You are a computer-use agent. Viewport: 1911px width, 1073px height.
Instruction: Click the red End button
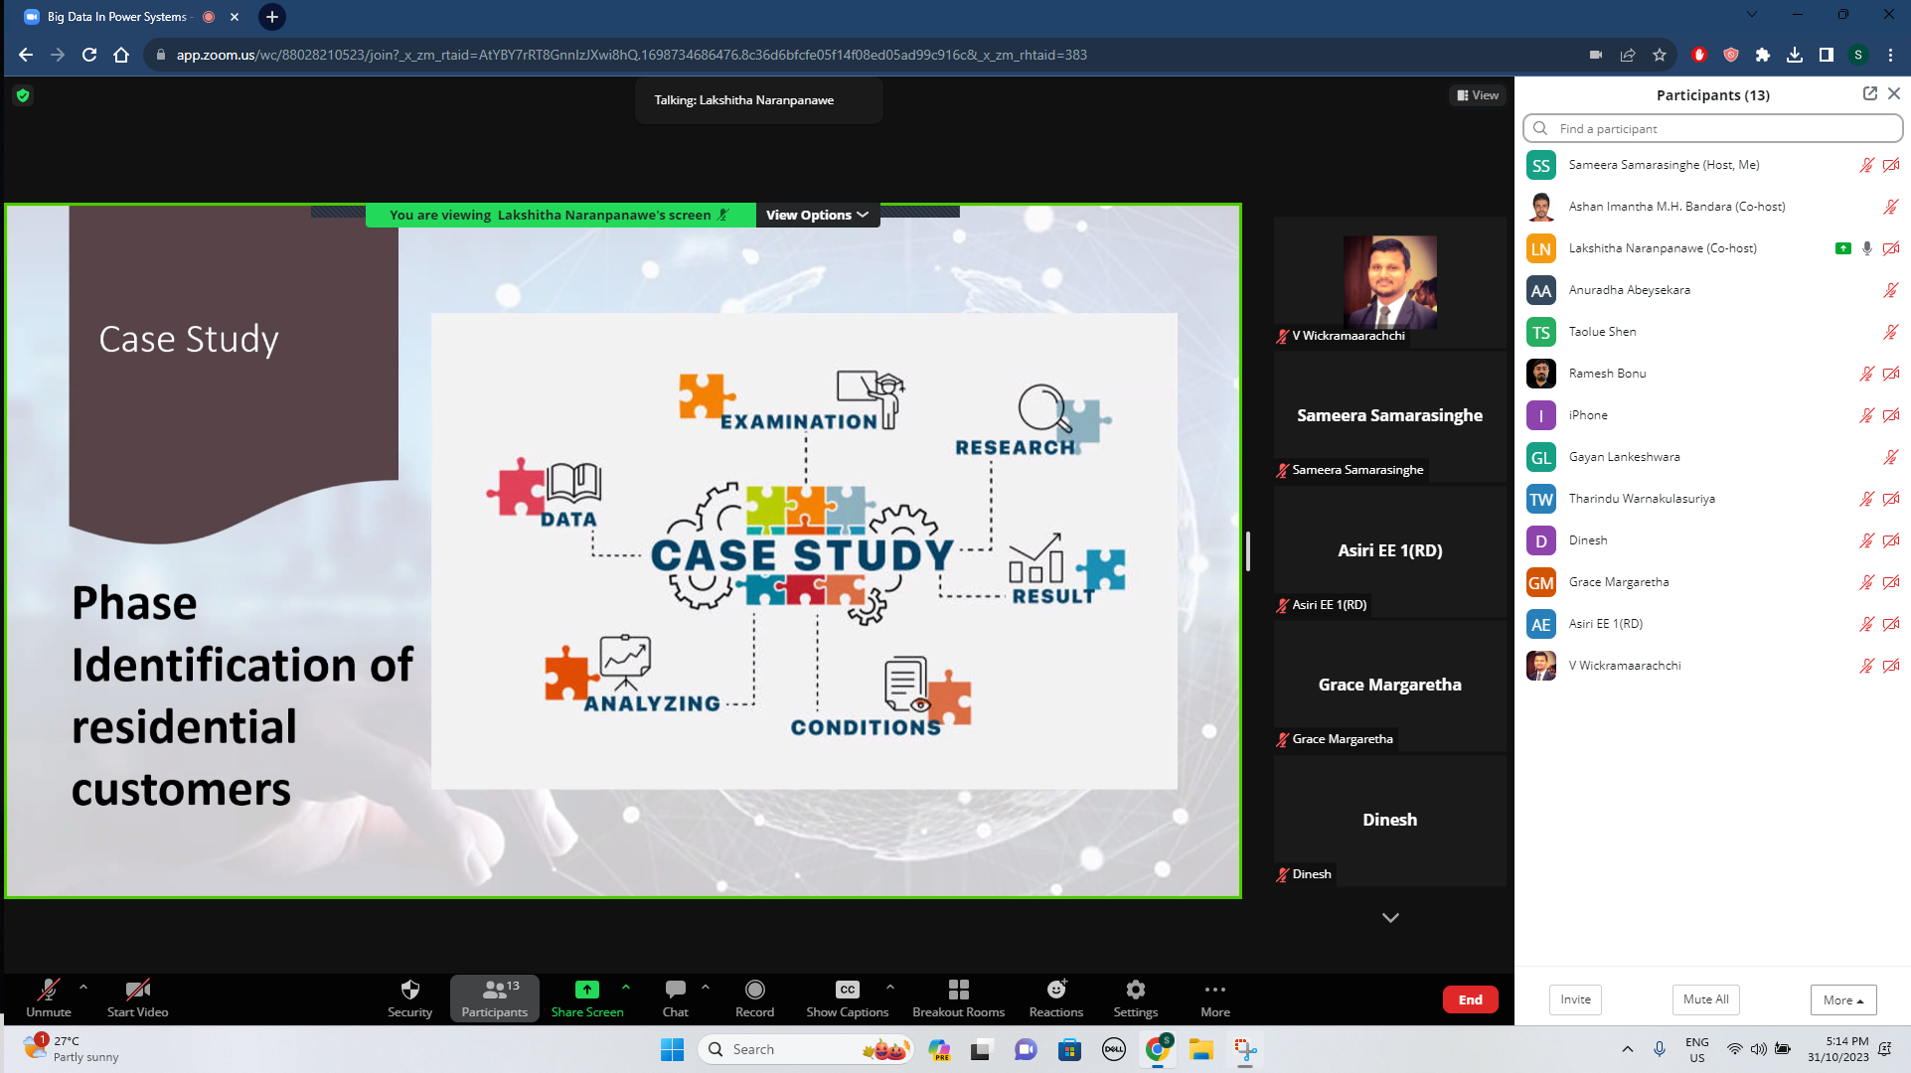(x=1470, y=999)
